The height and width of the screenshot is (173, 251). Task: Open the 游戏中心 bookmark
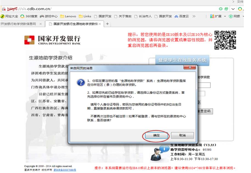[x=49, y=16]
